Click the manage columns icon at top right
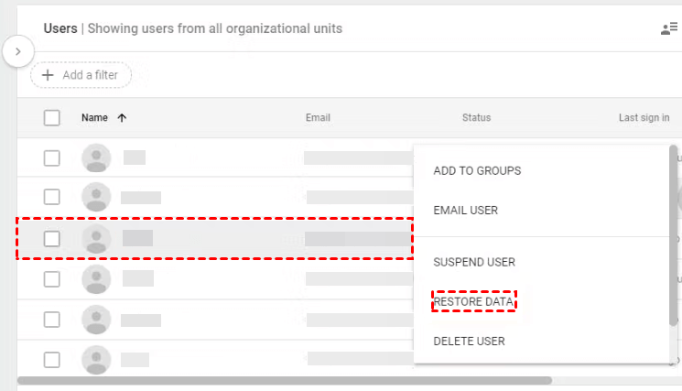Screen dimensions: 682x391 (669, 28)
